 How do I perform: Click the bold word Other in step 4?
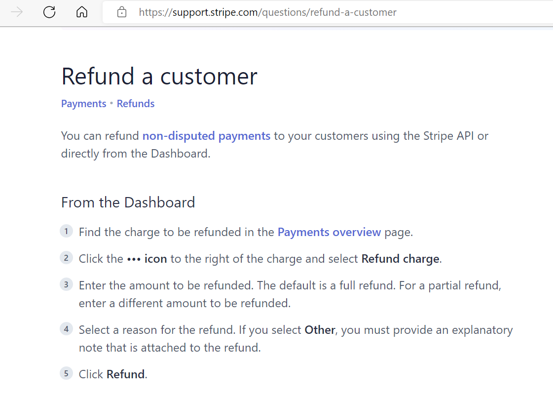[x=320, y=330]
